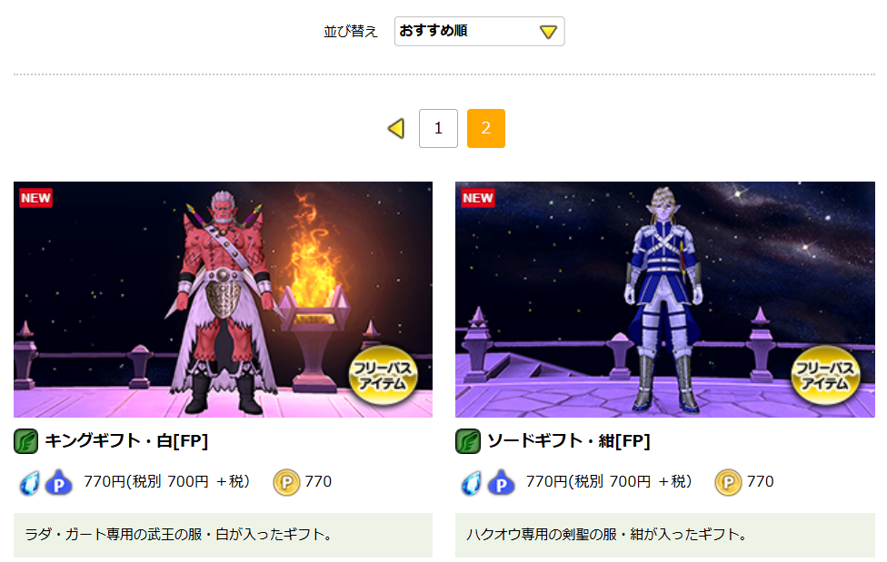The image size is (887, 562).
Task: Click green leaf icon beside ソードギフト・紺
Action: [468, 441]
